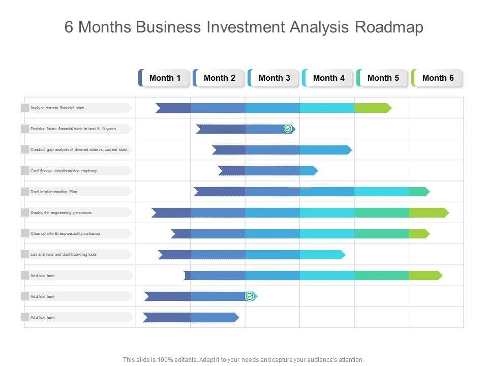The height and width of the screenshot is (366, 488).
Task: Click the first Add text here placeholder label
Action: point(43,276)
